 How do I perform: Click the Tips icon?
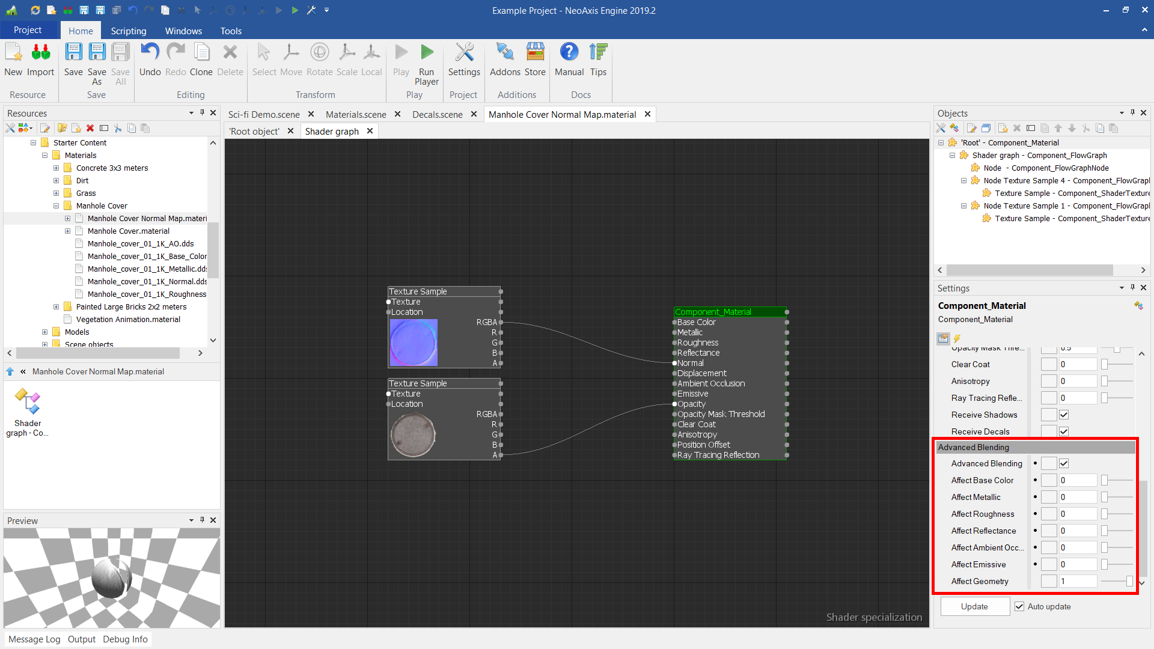(598, 53)
